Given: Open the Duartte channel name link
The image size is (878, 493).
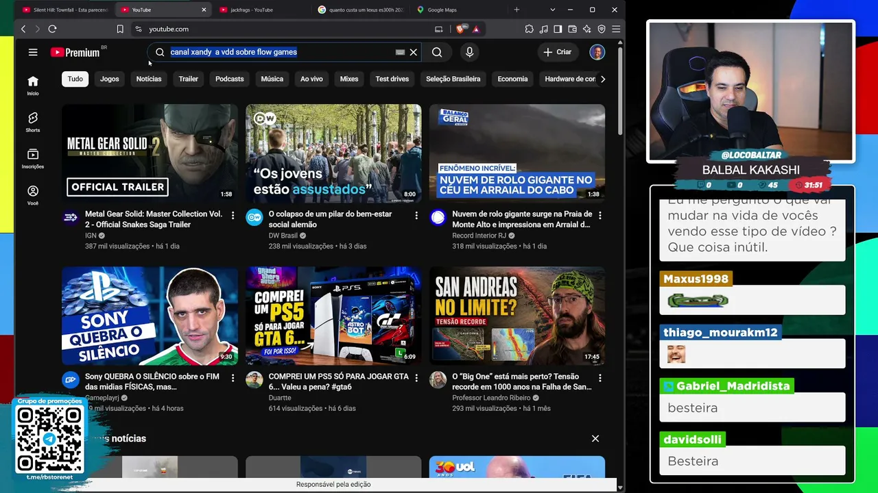Looking at the screenshot, I should pos(280,398).
